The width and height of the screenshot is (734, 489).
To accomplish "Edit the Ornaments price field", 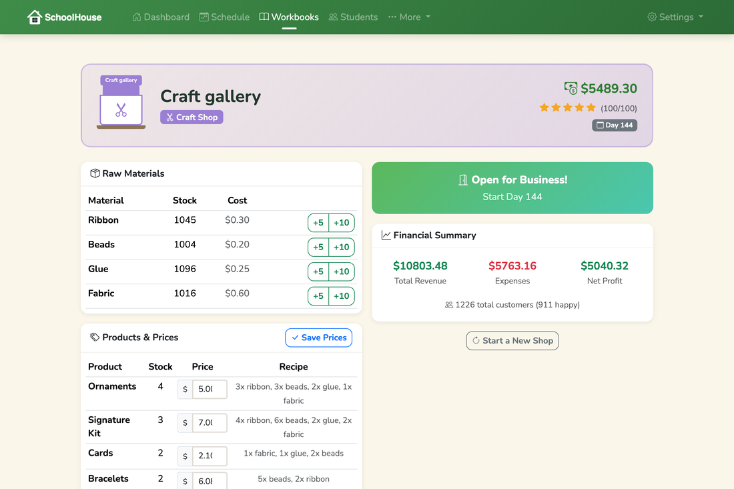I will [x=210, y=389].
